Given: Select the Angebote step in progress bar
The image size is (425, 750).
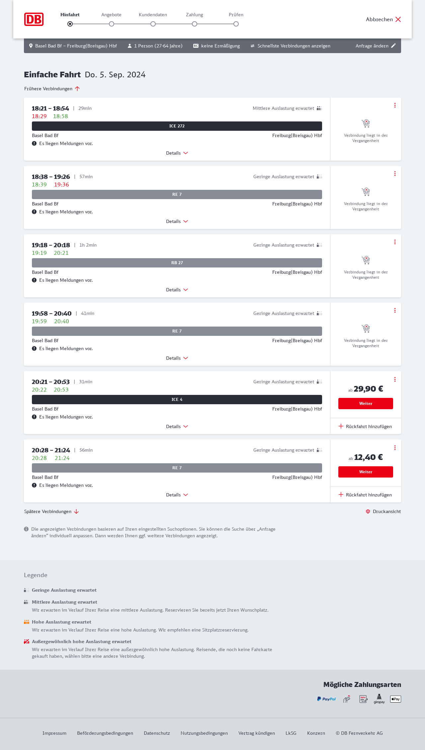Looking at the screenshot, I should pyautogui.click(x=112, y=24).
